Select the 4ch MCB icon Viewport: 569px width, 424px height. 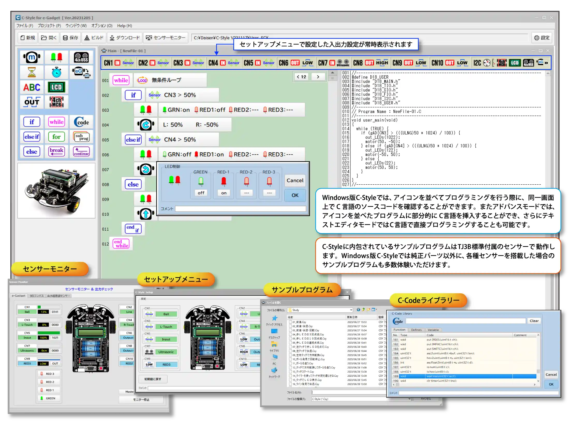(x=56, y=102)
